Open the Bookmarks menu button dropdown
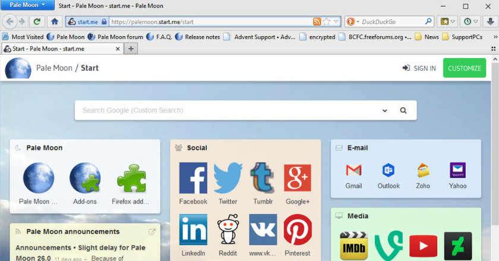The width and height of the screenshot is (499, 261). 447,21
